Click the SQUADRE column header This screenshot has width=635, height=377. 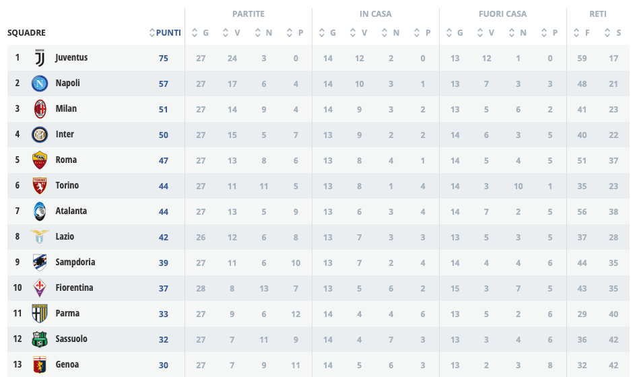point(27,32)
